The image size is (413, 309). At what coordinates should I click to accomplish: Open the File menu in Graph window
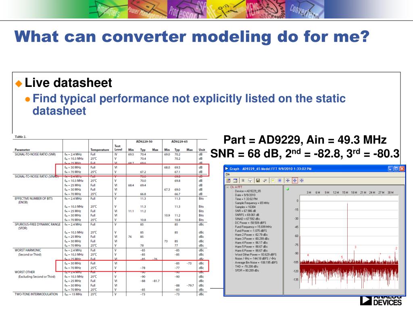tap(228, 175)
